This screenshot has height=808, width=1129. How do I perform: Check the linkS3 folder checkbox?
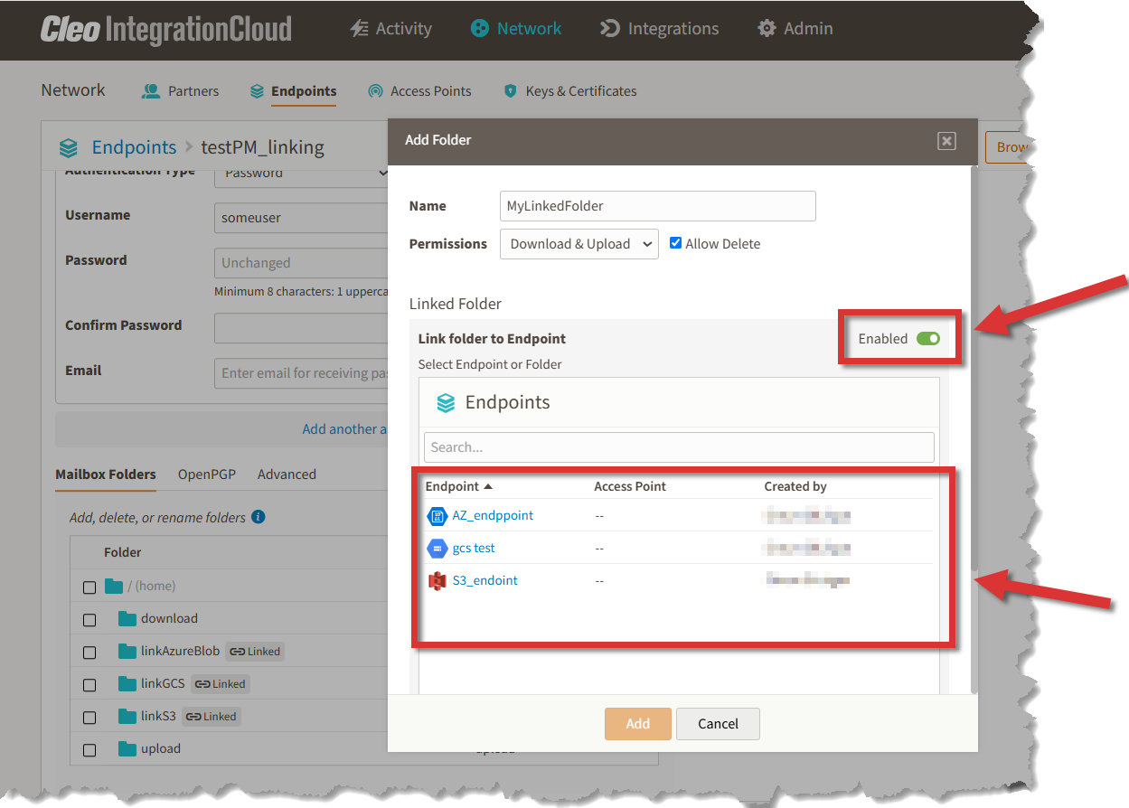point(89,718)
